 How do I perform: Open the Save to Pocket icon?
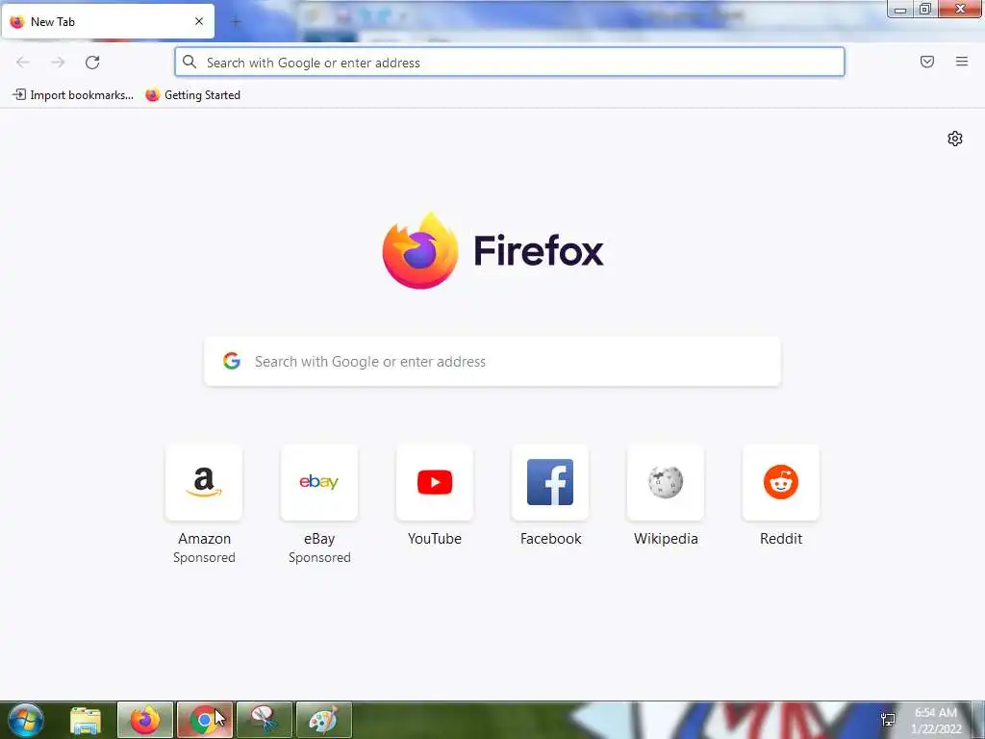[x=927, y=62]
